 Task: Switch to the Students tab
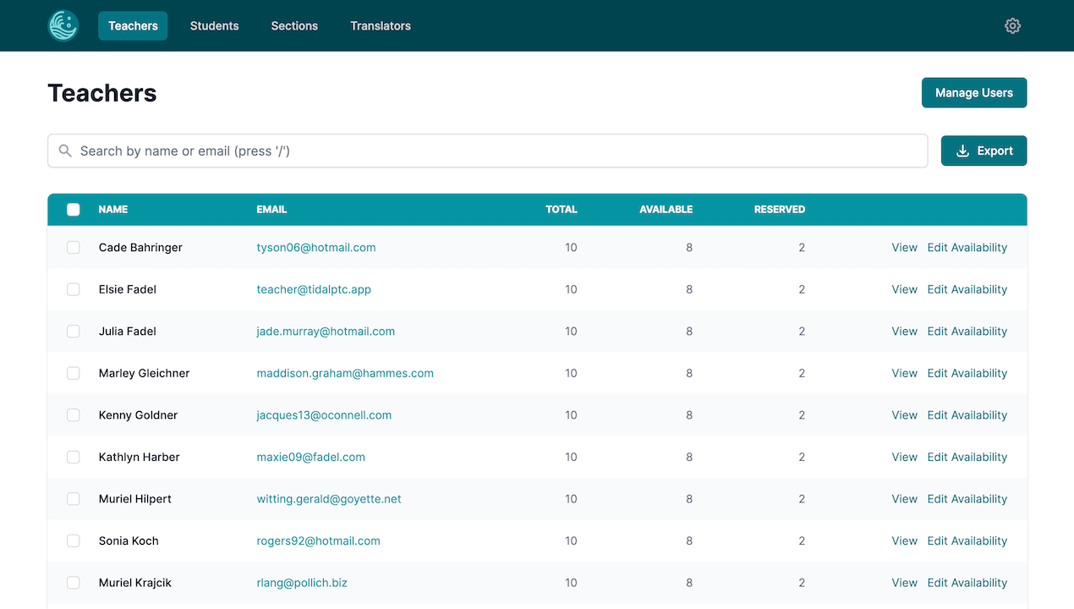click(x=214, y=25)
